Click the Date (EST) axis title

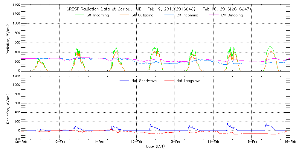pos(155,147)
